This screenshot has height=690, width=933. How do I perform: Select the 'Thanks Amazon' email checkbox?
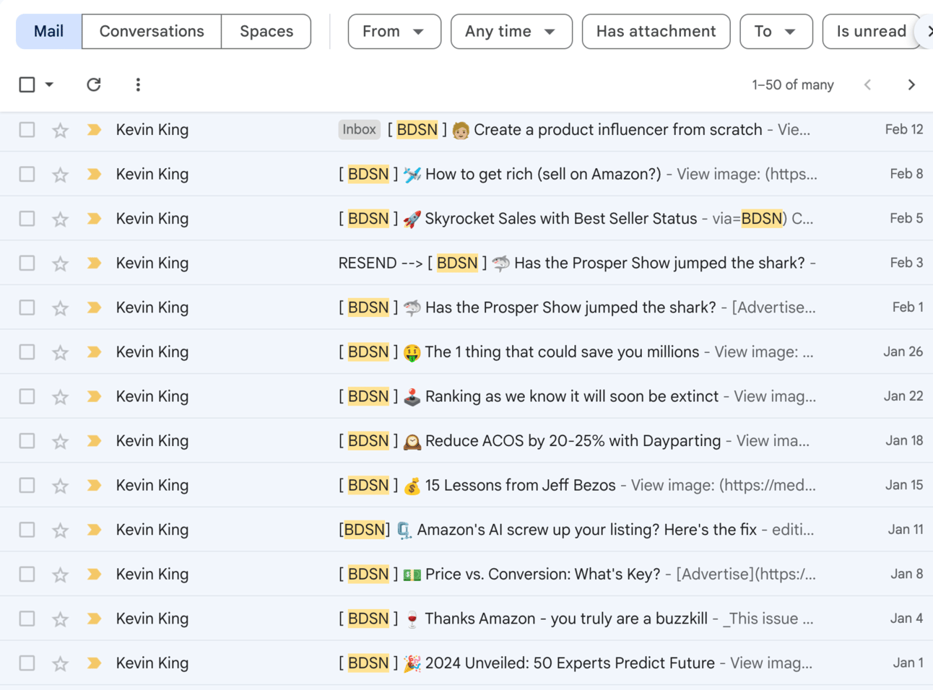coord(27,619)
